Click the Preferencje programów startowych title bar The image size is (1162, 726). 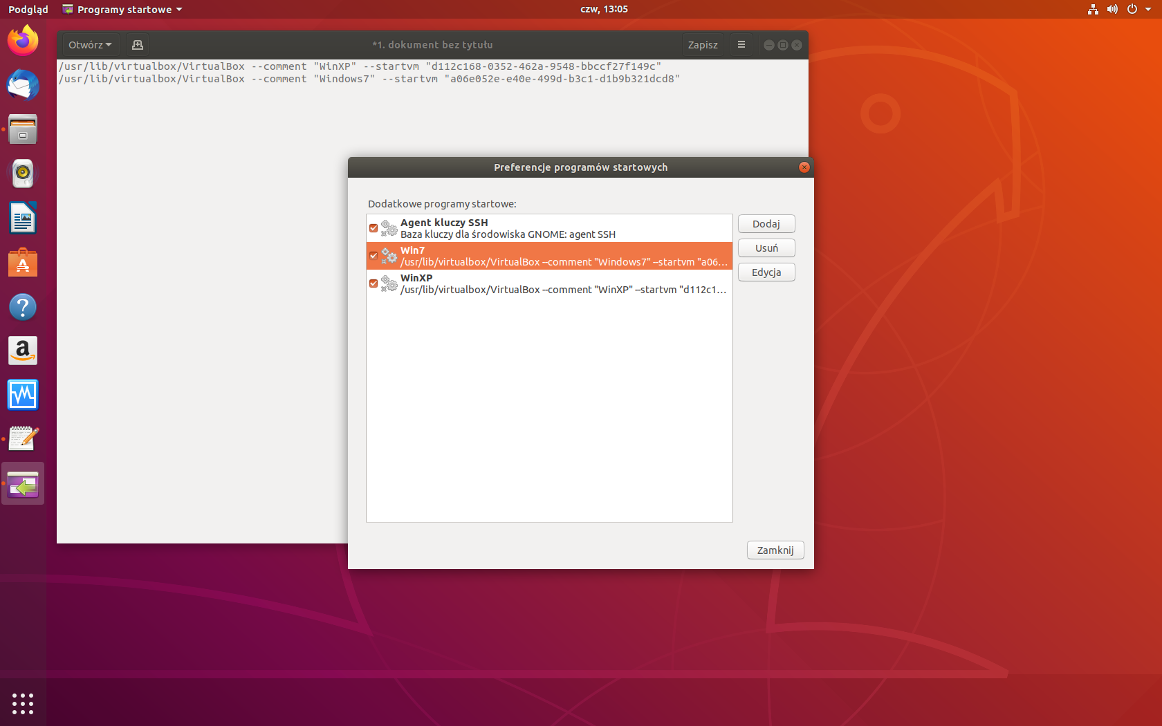pyautogui.click(x=581, y=167)
